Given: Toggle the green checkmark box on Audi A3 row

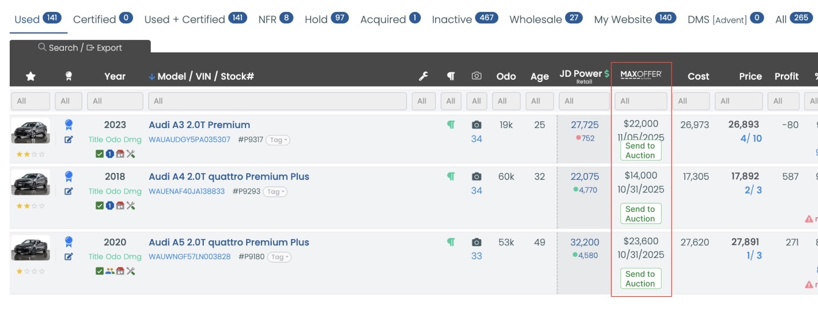Looking at the screenshot, I should coord(99,154).
